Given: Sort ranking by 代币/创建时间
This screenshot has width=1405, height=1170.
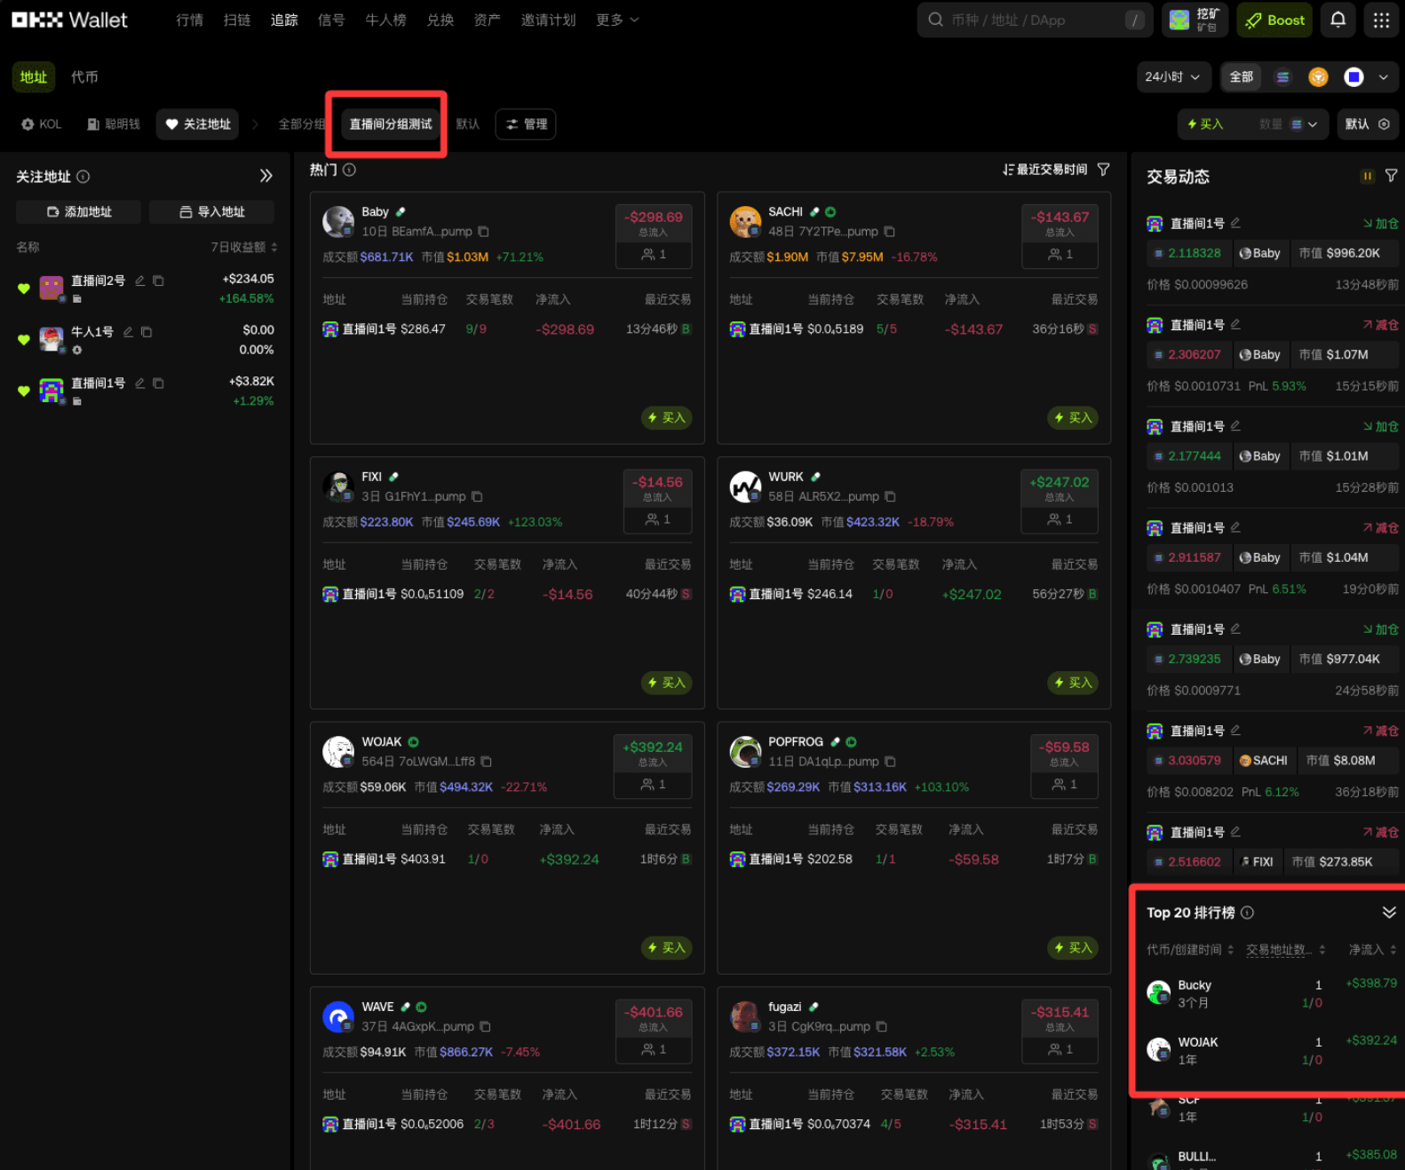Looking at the screenshot, I should 1190,950.
